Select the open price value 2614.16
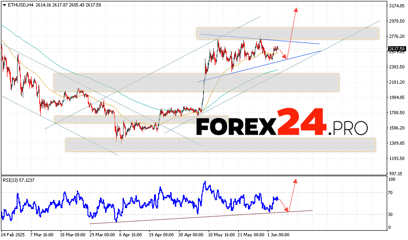This screenshot has width=408, height=240. point(43,5)
